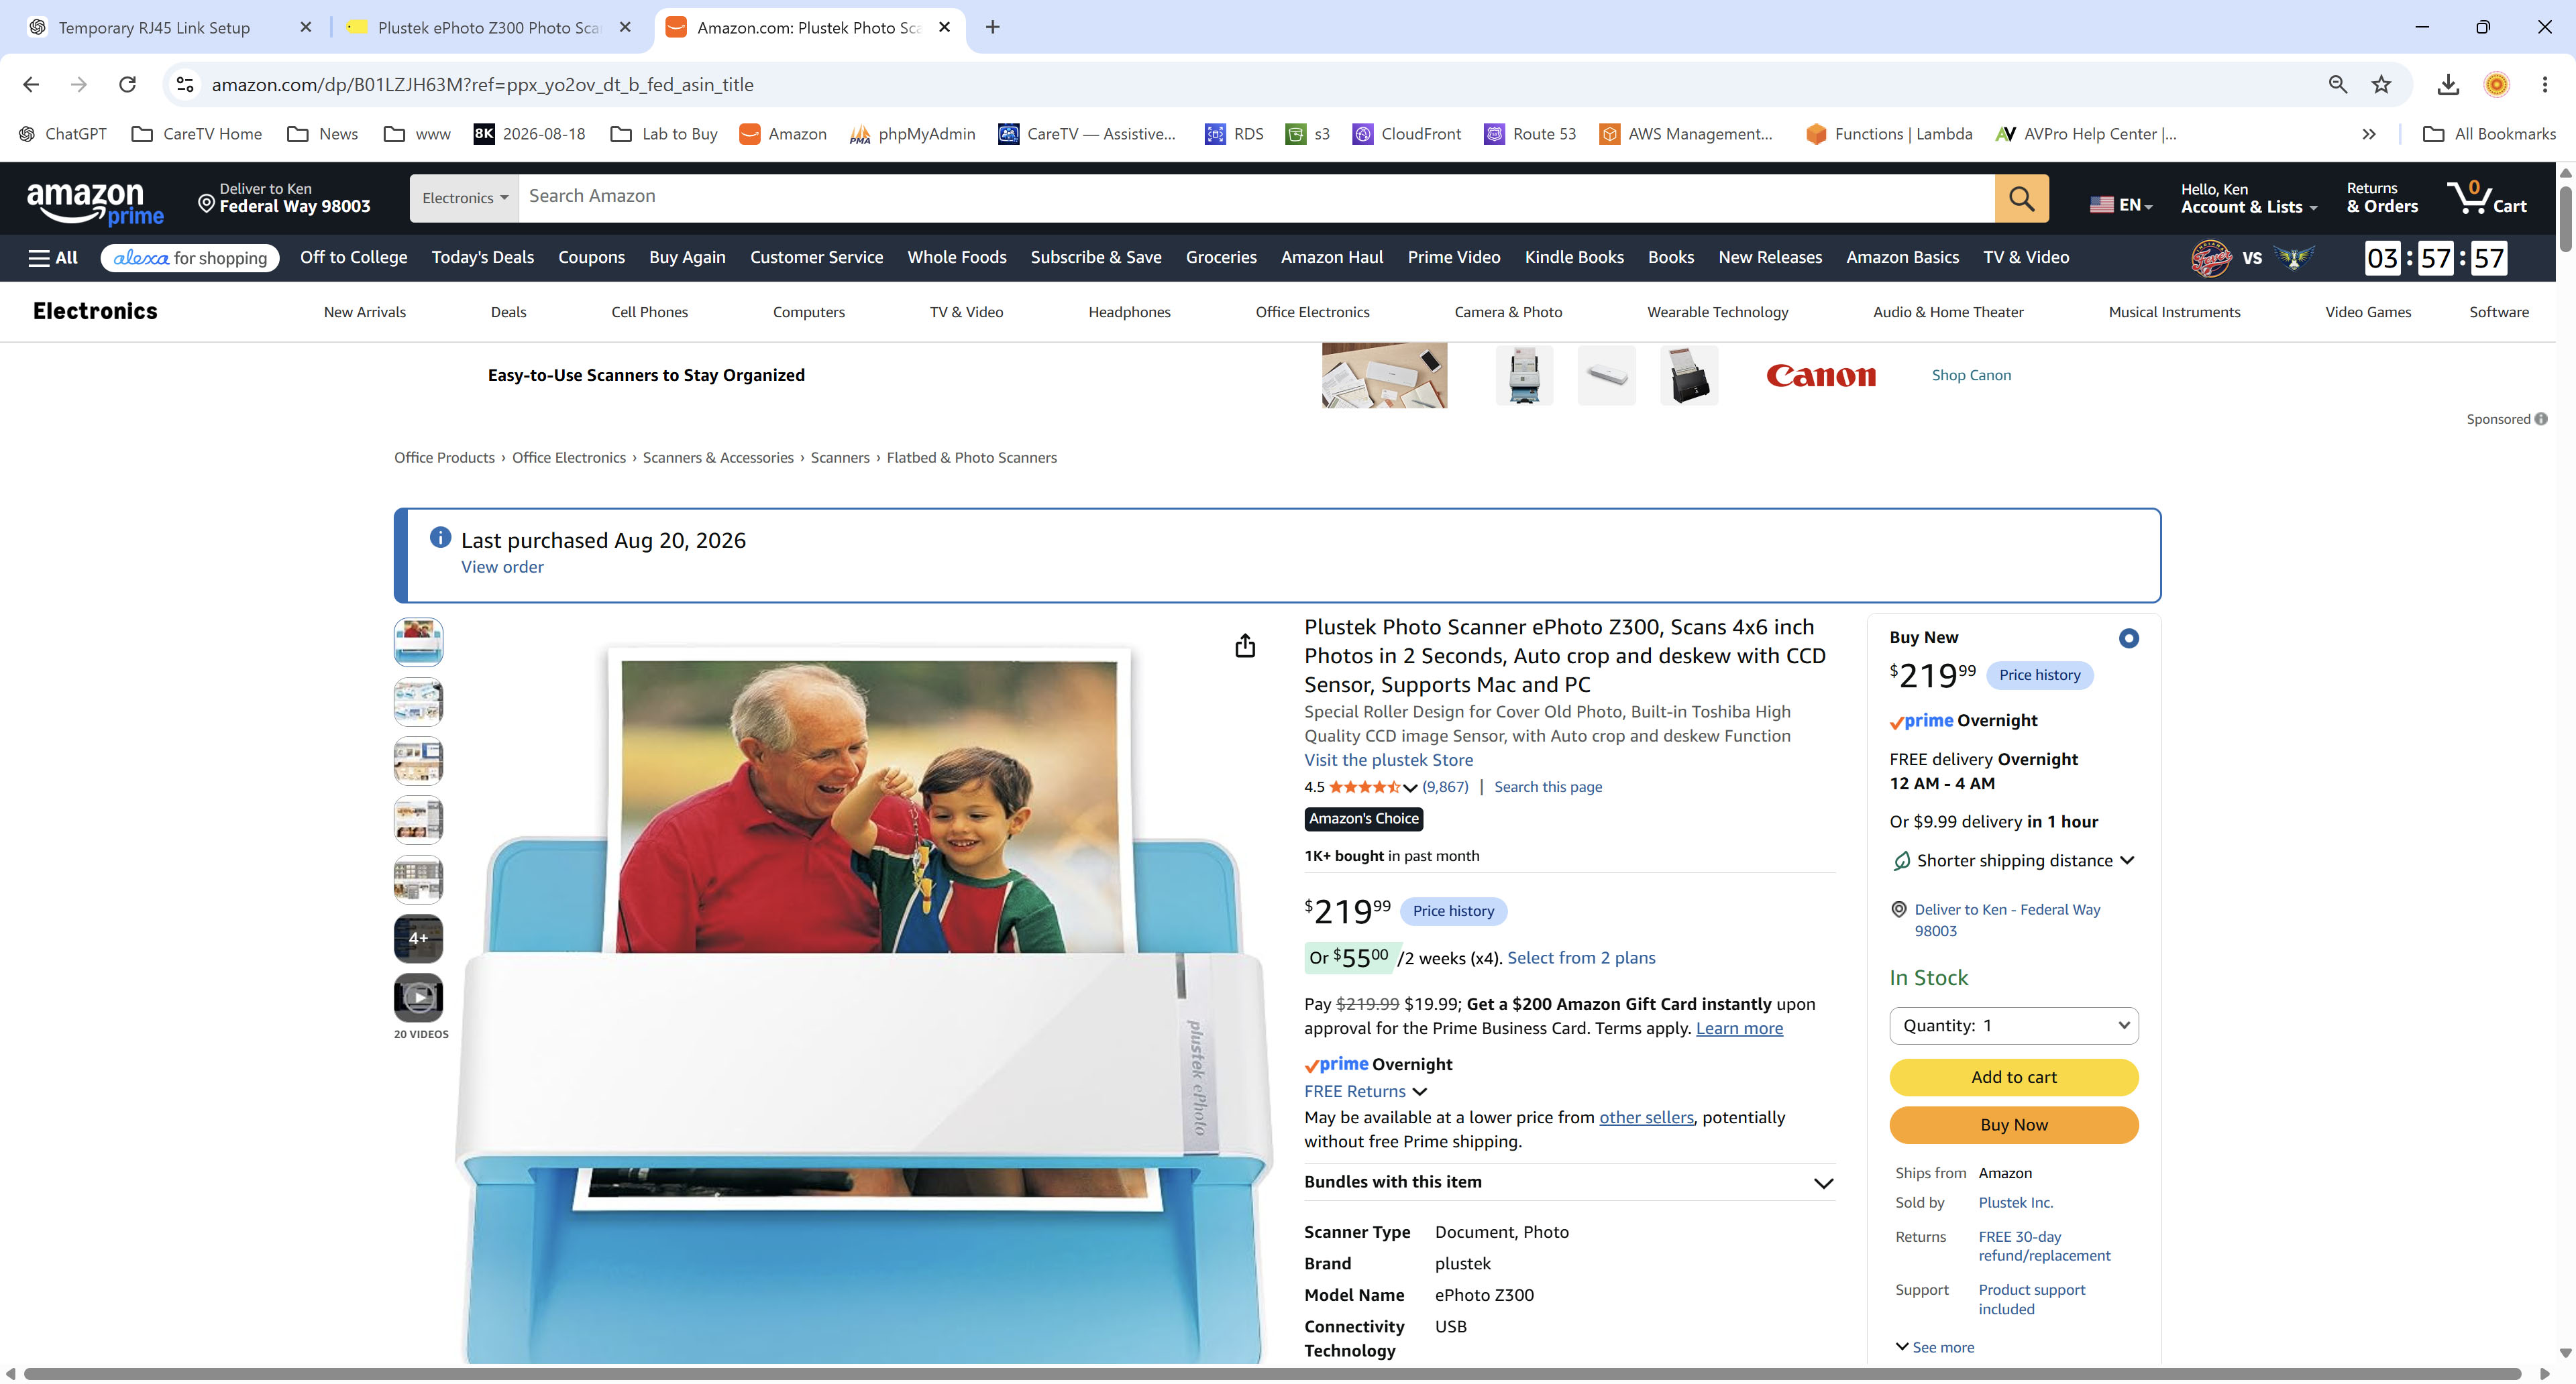Open the Office Electronics category
The height and width of the screenshot is (1384, 2576).
[x=1312, y=312]
